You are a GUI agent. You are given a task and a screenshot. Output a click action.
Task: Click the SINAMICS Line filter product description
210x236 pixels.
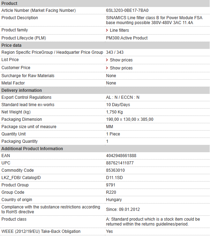coord(154,20)
